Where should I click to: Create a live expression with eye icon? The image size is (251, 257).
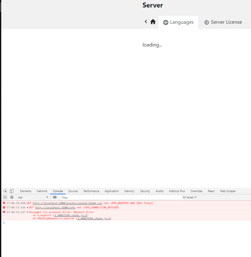[55, 197]
